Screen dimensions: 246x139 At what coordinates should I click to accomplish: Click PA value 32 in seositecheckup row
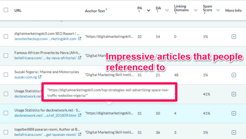pos(139,36)
